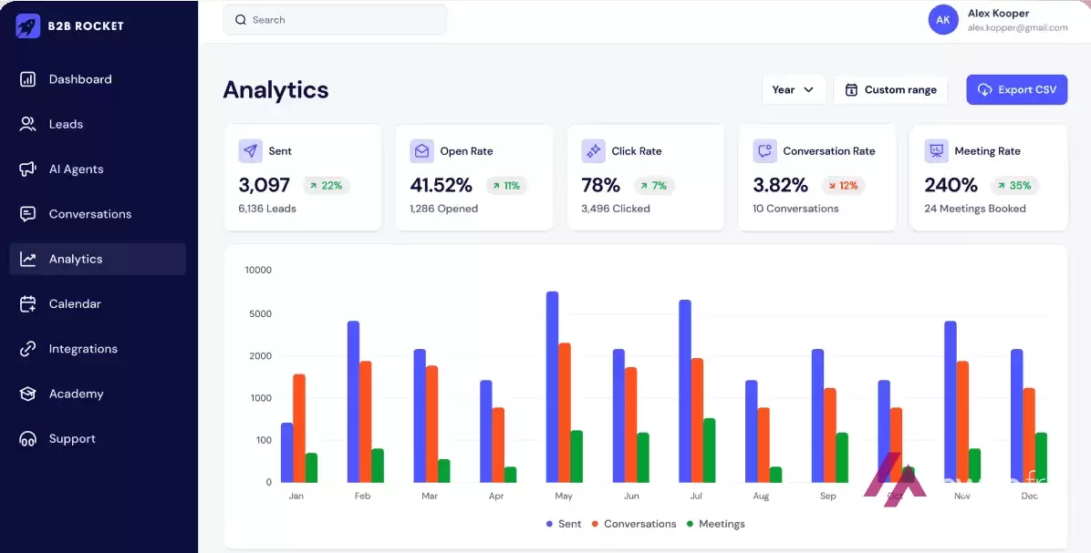1091x553 pixels.
Task: Focus the Search input field
Action: pos(335,20)
